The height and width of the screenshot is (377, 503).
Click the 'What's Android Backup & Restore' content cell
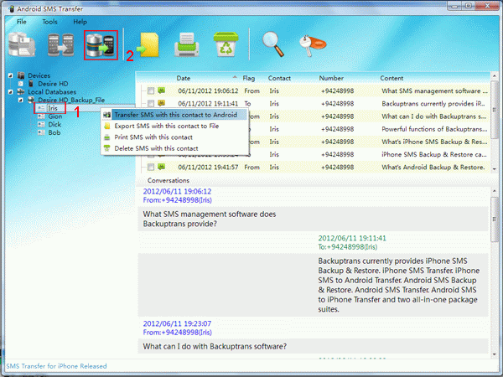click(433, 167)
